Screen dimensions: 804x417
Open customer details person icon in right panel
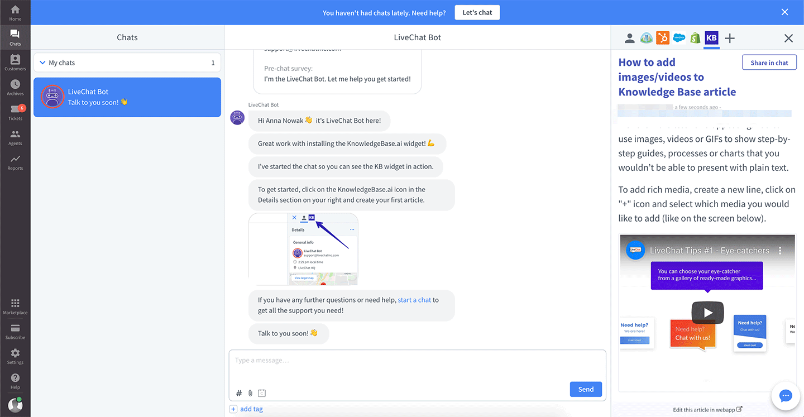(630, 38)
